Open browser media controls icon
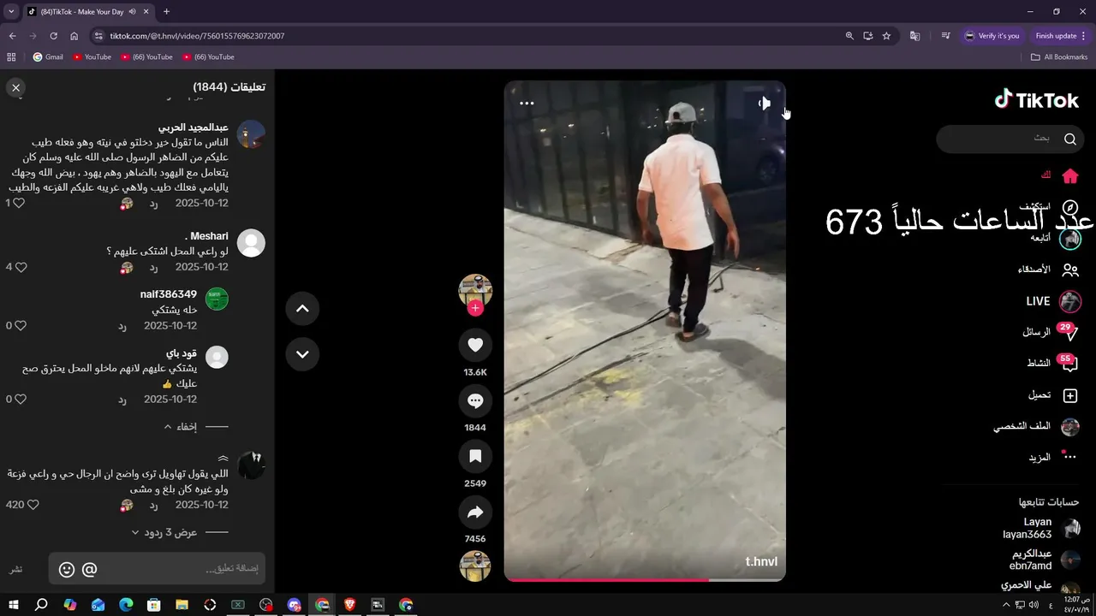Image resolution: width=1096 pixels, height=616 pixels. tap(945, 36)
